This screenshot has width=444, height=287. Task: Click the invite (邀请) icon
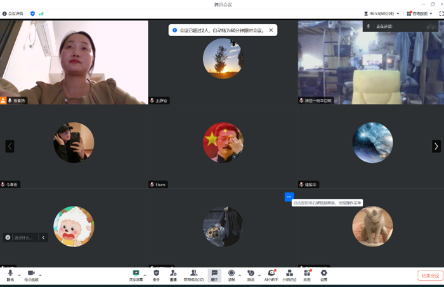coord(173,274)
